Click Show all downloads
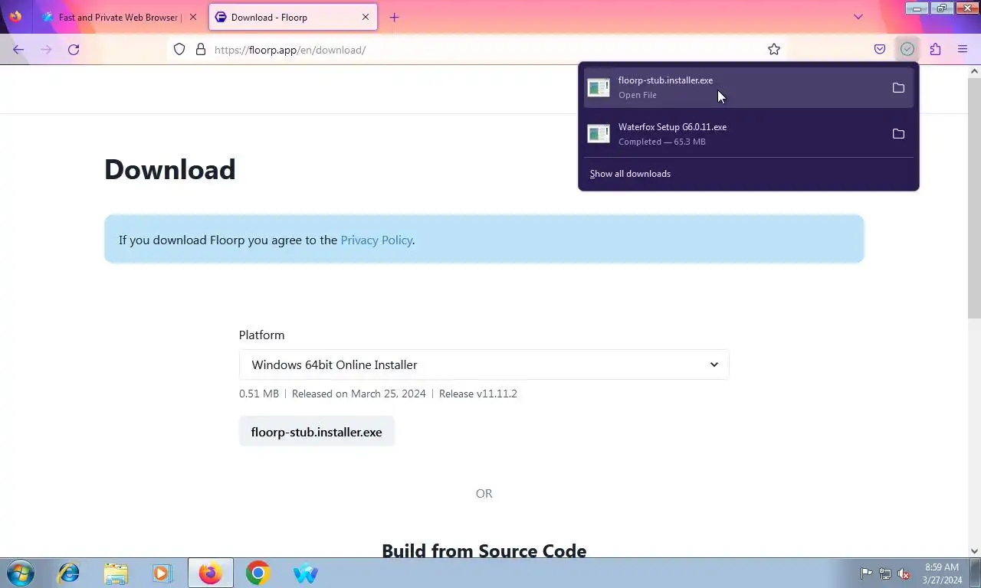This screenshot has width=981, height=588. 630,174
